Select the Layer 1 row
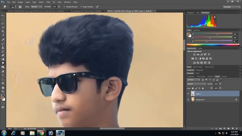This screenshot has width=242, height=136. tap(213, 94)
